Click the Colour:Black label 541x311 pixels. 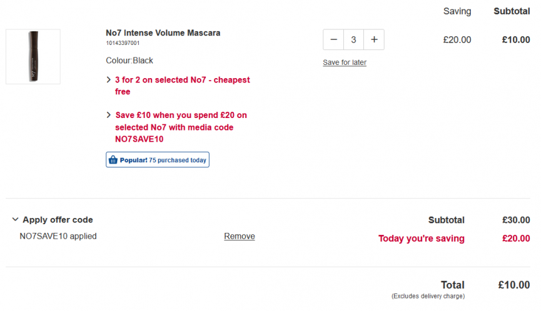click(x=129, y=61)
